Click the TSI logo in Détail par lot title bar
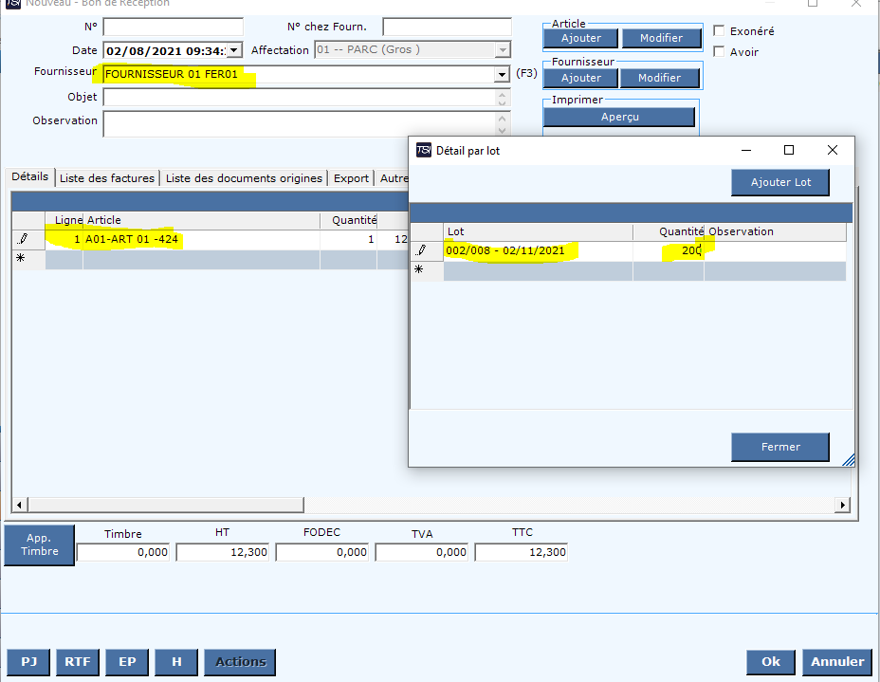 tap(424, 151)
